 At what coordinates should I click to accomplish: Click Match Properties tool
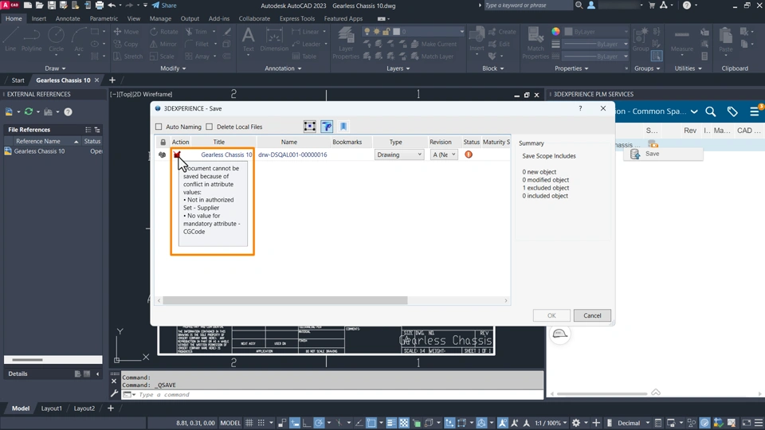coord(535,43)
